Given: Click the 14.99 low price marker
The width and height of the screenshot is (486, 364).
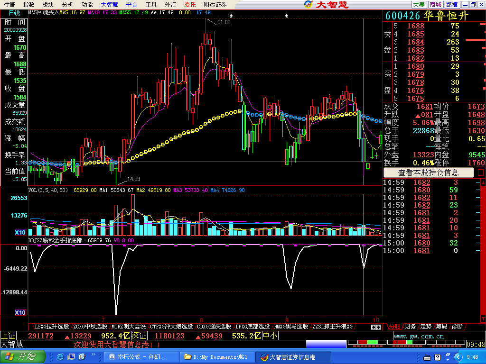Looking at the screenshot, I should click(133, 179).
